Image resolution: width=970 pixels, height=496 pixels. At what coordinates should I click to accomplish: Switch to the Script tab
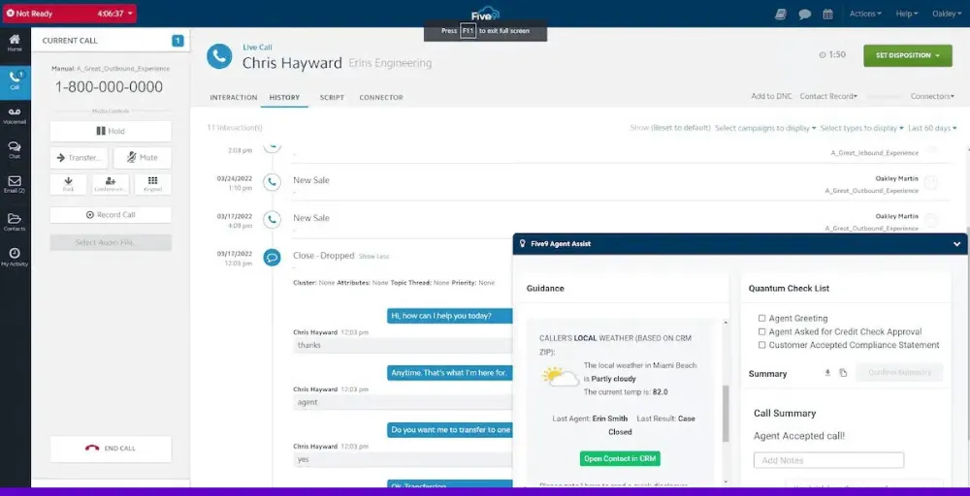click(x=332, y=98)
